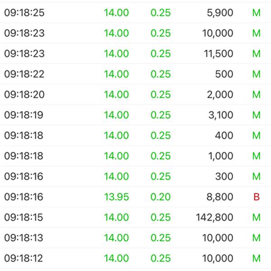Select the 2,000 volume value
The image size is (271, 271).
coord(220,94)
